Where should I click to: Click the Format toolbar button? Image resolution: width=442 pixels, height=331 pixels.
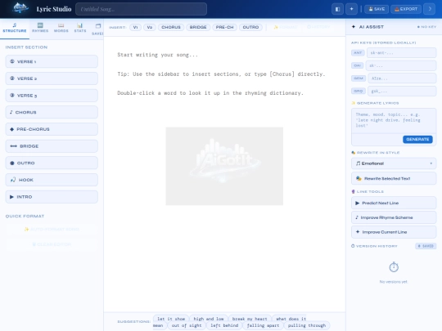286,27
